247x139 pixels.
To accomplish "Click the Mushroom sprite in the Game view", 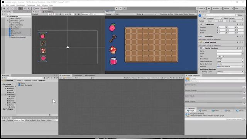I will [113, 50].
